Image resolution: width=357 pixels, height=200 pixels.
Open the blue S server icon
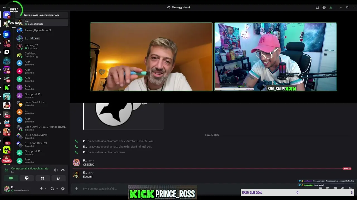tap(7, 34)
